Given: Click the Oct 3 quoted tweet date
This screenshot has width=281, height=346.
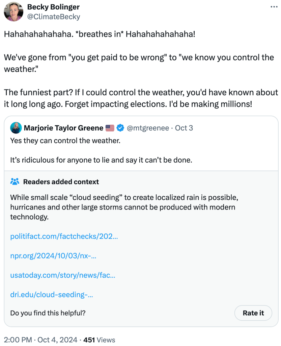Looking at the screenshot, I should point(184,128).
